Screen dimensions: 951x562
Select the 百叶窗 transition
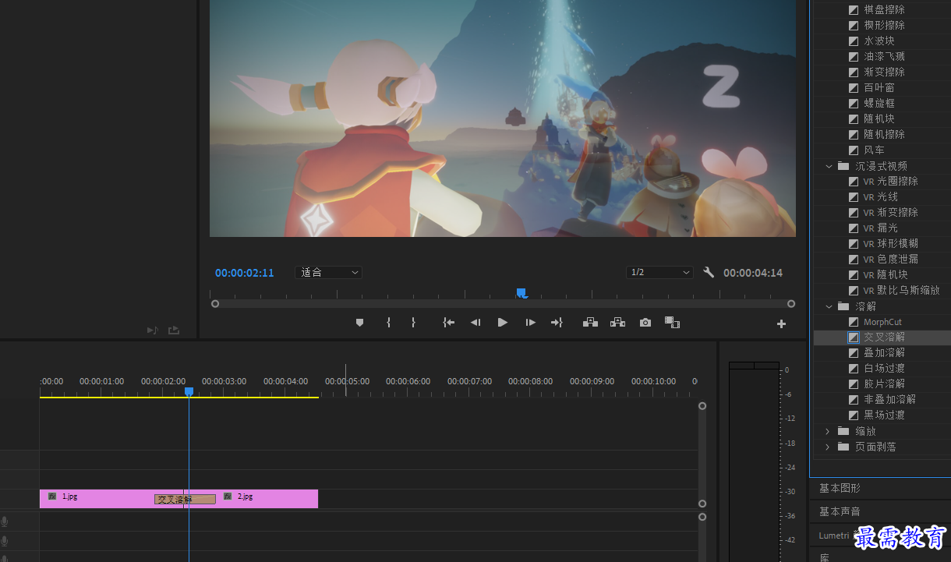coord(879,87)
